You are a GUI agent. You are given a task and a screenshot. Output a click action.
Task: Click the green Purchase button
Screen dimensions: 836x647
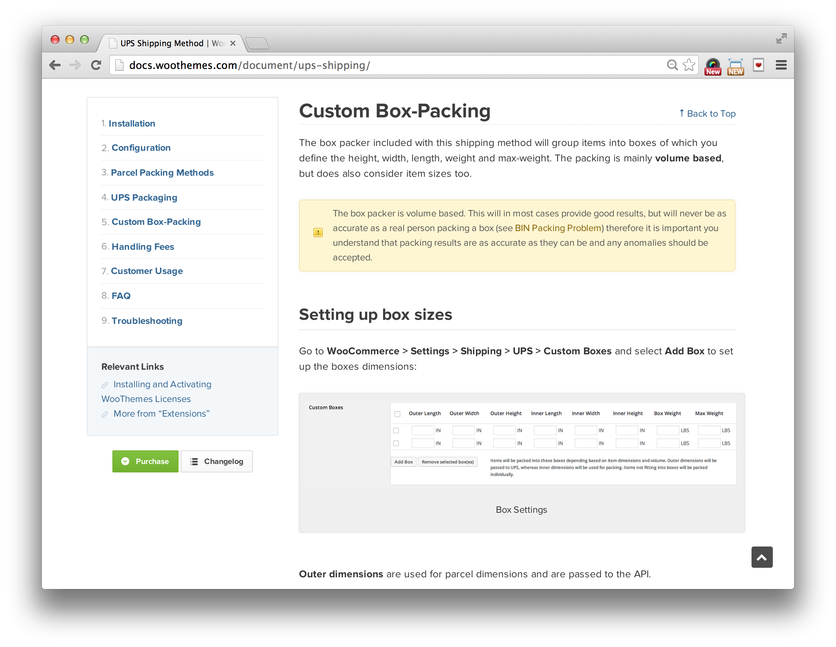tap(145, 461)
